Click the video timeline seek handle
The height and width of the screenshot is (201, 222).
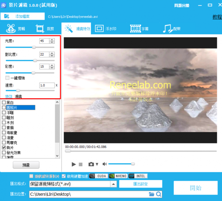[68, 151]
